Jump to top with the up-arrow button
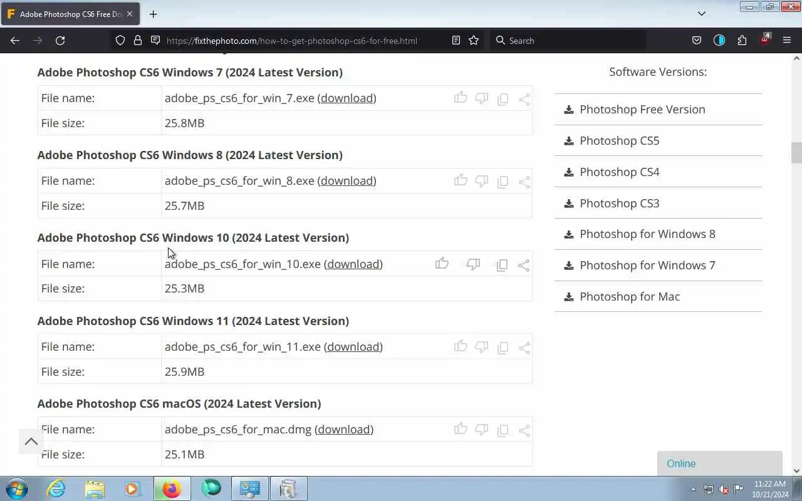The height and width of the screenshot is (501, 802). 31,442
